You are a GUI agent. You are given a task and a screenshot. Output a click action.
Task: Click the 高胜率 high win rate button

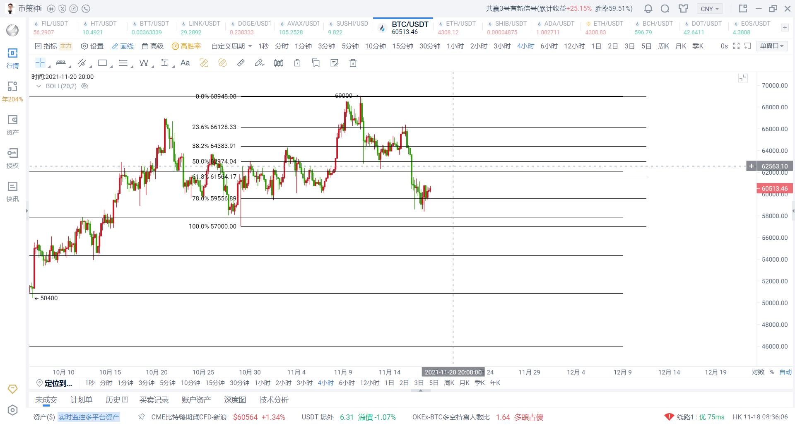(186, 46)
